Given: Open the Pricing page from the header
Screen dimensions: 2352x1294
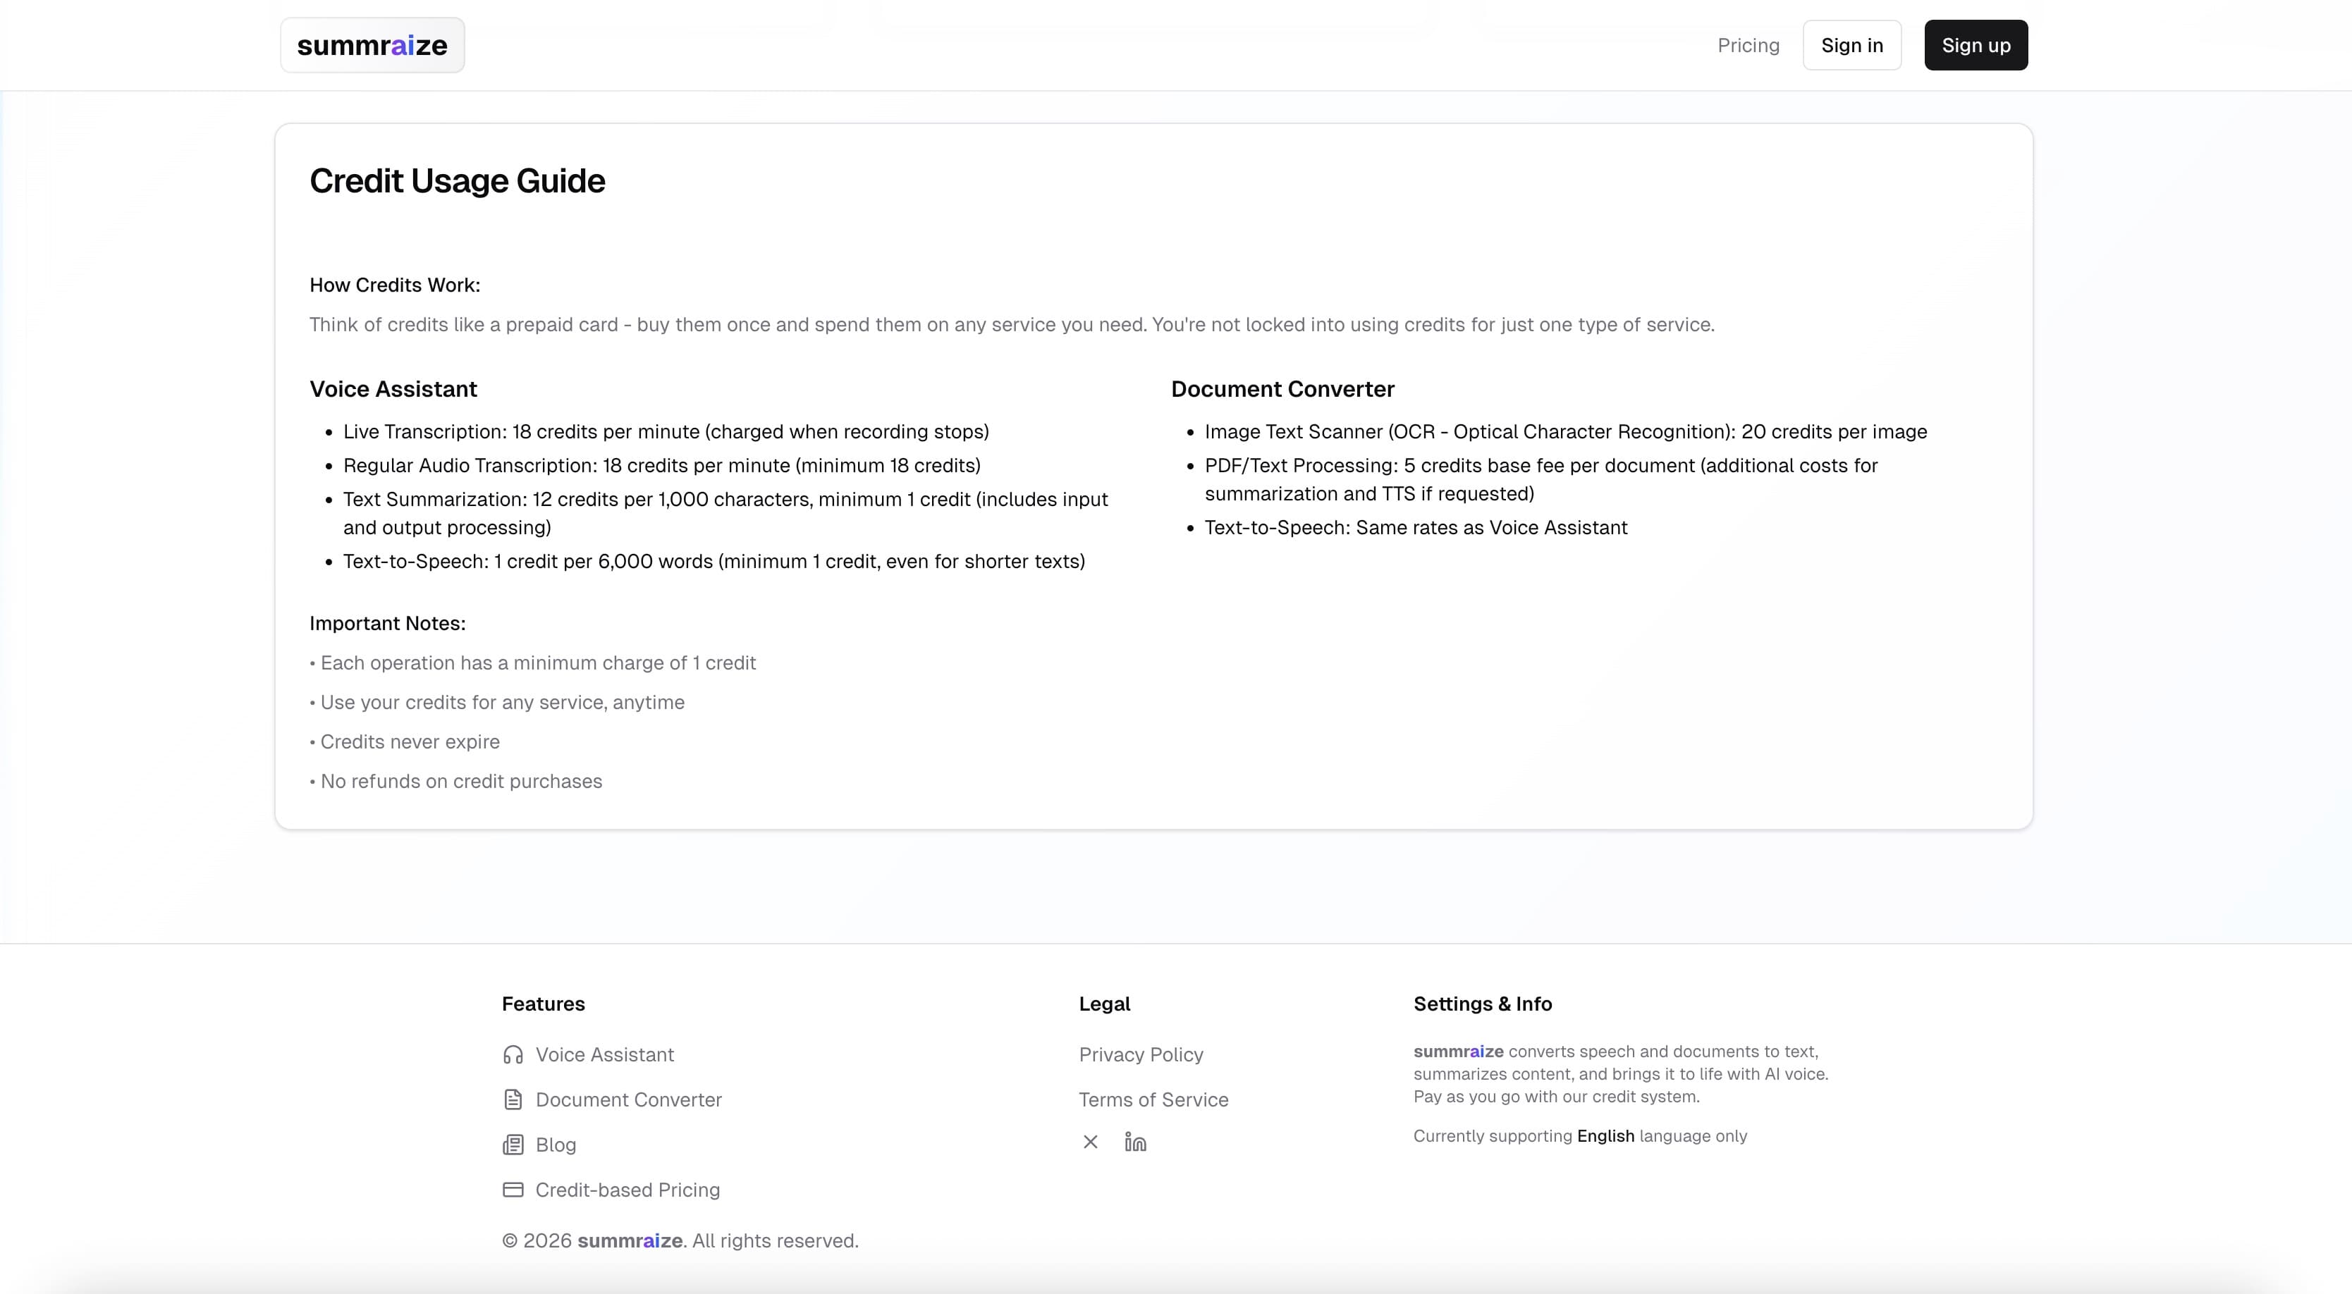Looking at the screenshot, I should point(1748,44).
